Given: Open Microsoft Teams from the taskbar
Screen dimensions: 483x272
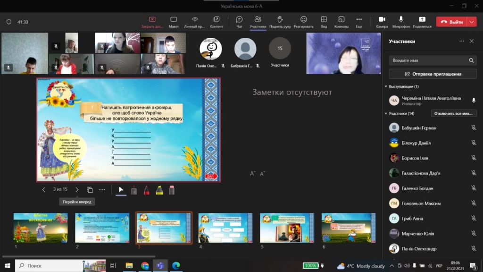Looking at the screenshot, I should [160, 265].
